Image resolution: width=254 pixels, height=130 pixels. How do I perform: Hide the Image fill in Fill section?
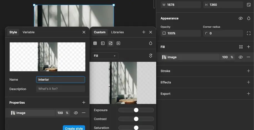pyautogui.click(x=241, y=57)
